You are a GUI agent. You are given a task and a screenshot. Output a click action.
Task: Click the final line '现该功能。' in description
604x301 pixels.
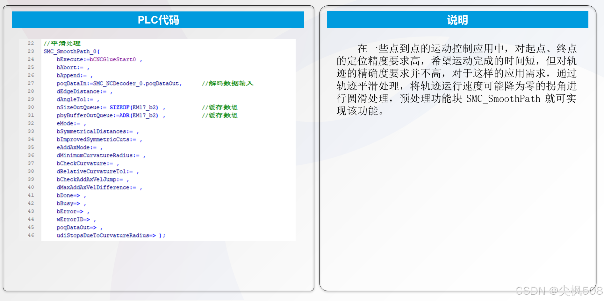coord(360,111)
